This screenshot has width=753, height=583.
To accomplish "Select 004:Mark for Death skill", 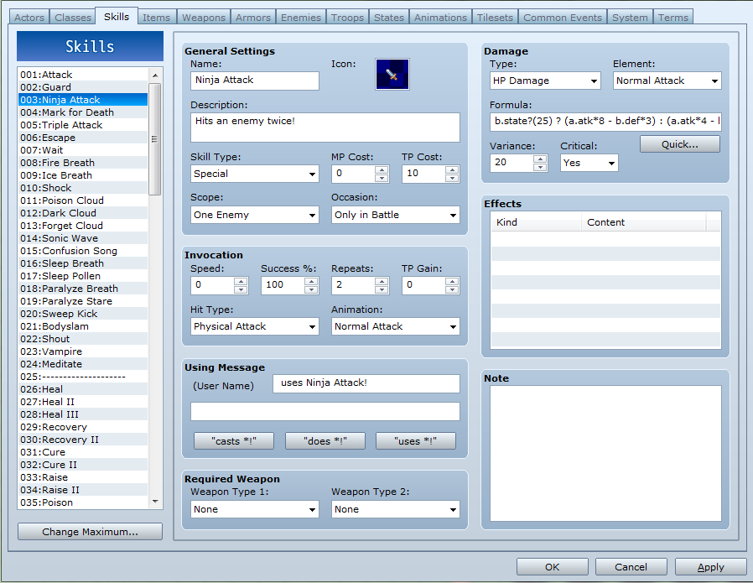I will (83, 112).
